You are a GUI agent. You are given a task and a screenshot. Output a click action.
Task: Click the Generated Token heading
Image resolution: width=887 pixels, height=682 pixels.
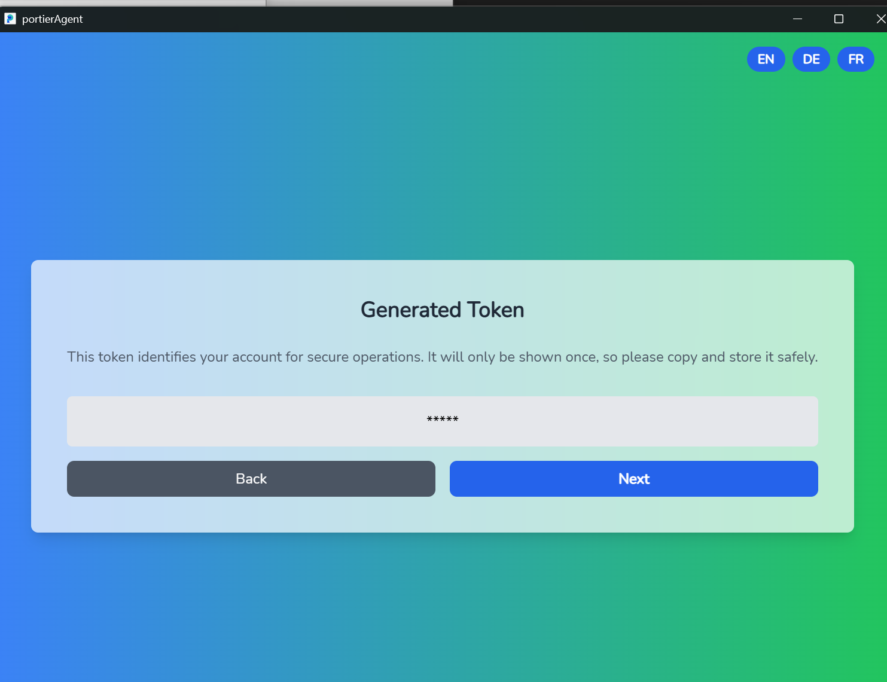[443, 310]
